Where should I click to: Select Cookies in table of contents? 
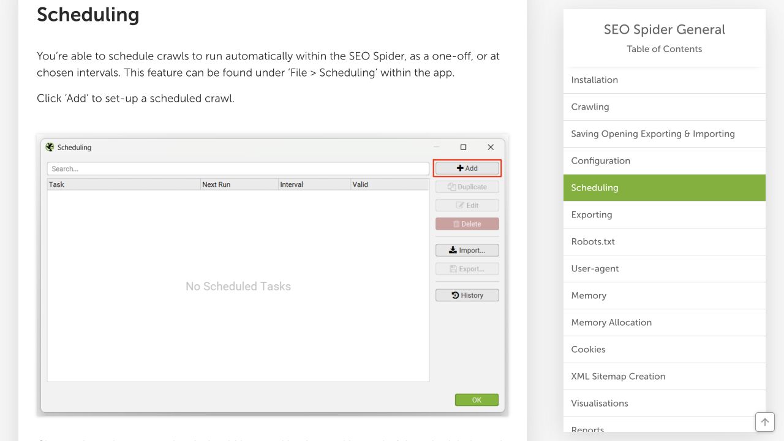[665, 350]
